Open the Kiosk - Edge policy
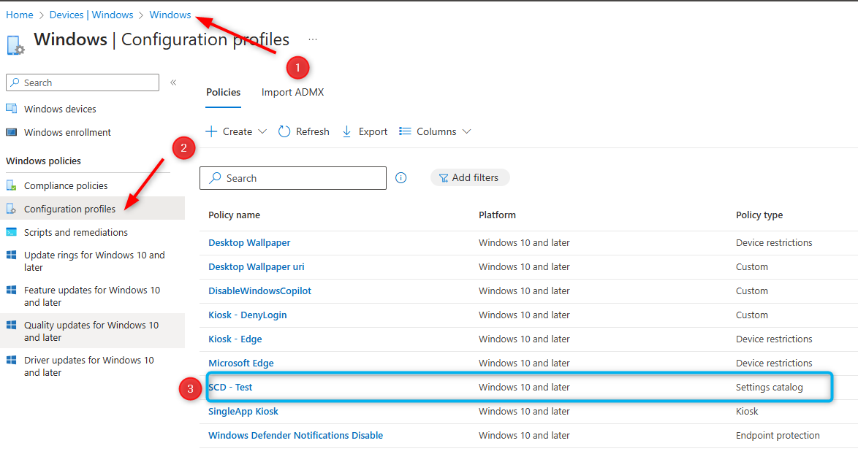 tap(235, 339)
